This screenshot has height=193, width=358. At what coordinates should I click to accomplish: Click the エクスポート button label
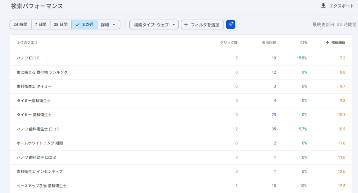341,6
